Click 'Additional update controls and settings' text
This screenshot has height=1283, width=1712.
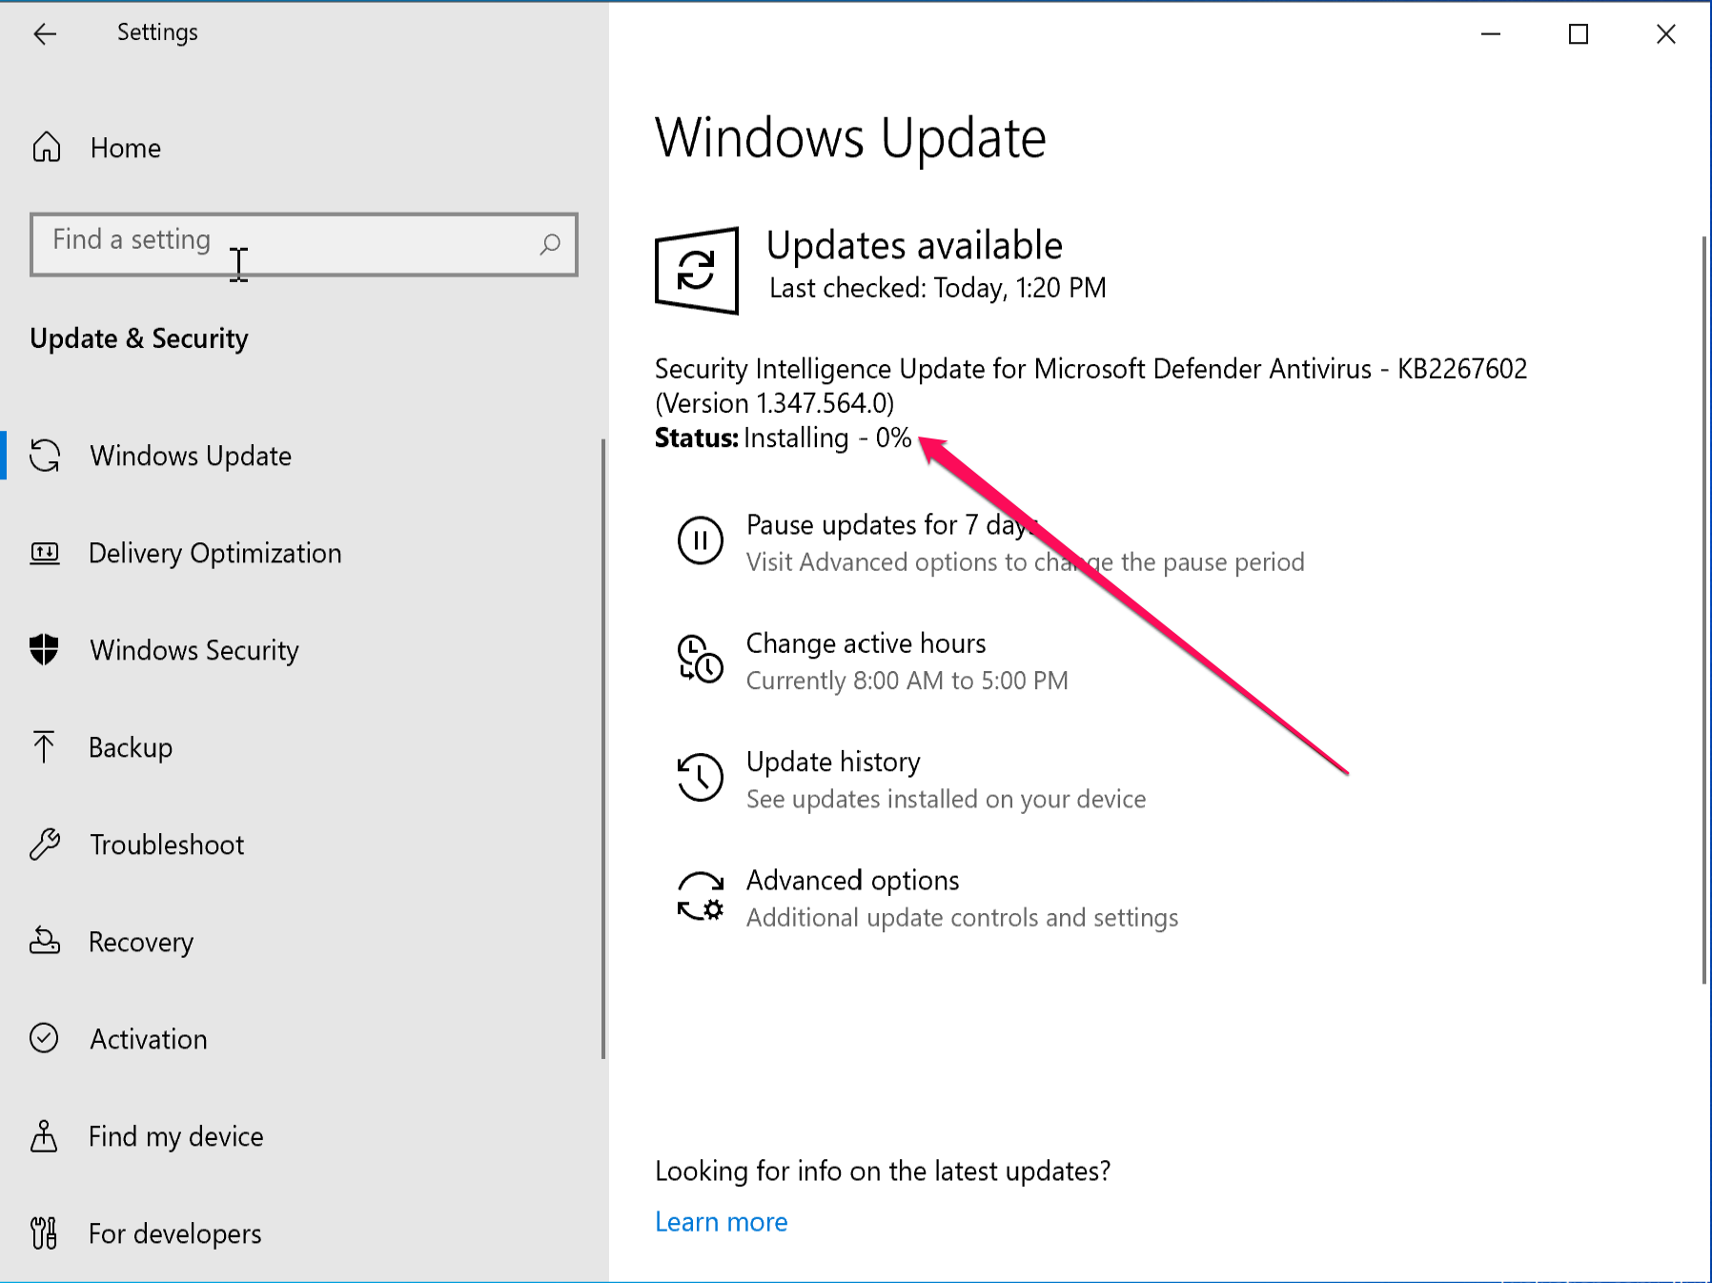[x=962, y=917]
